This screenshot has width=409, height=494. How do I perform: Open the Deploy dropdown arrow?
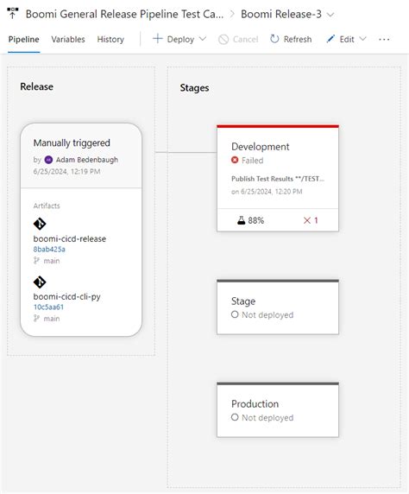(x=203, y=39)
